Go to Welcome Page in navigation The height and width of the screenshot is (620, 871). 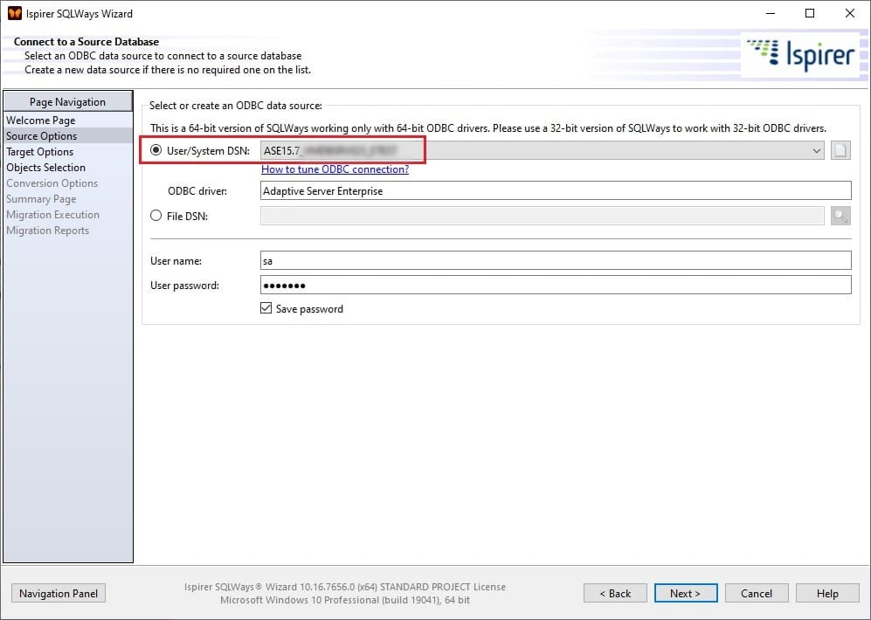tap(40, 121)
